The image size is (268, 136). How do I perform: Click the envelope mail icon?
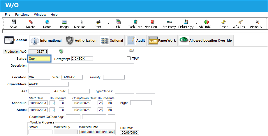(x=131, y=50)
